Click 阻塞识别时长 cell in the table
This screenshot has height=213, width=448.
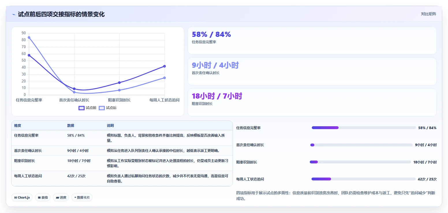pos(25,161)
